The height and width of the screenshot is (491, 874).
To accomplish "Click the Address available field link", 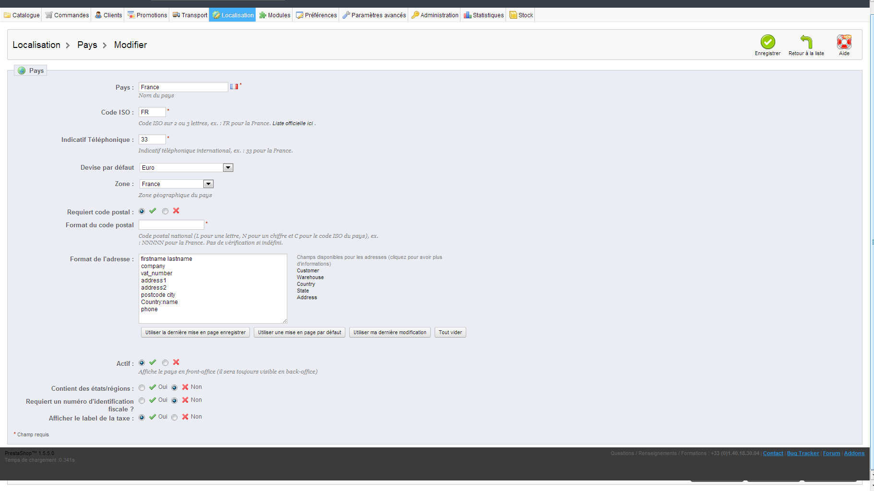I will pos(307,297).
